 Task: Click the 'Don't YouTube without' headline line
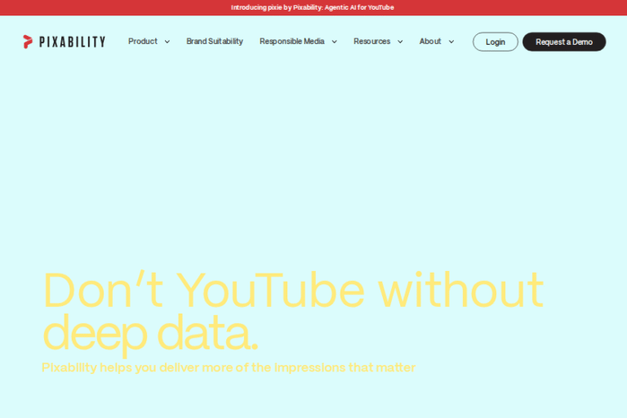coord(292,291)
